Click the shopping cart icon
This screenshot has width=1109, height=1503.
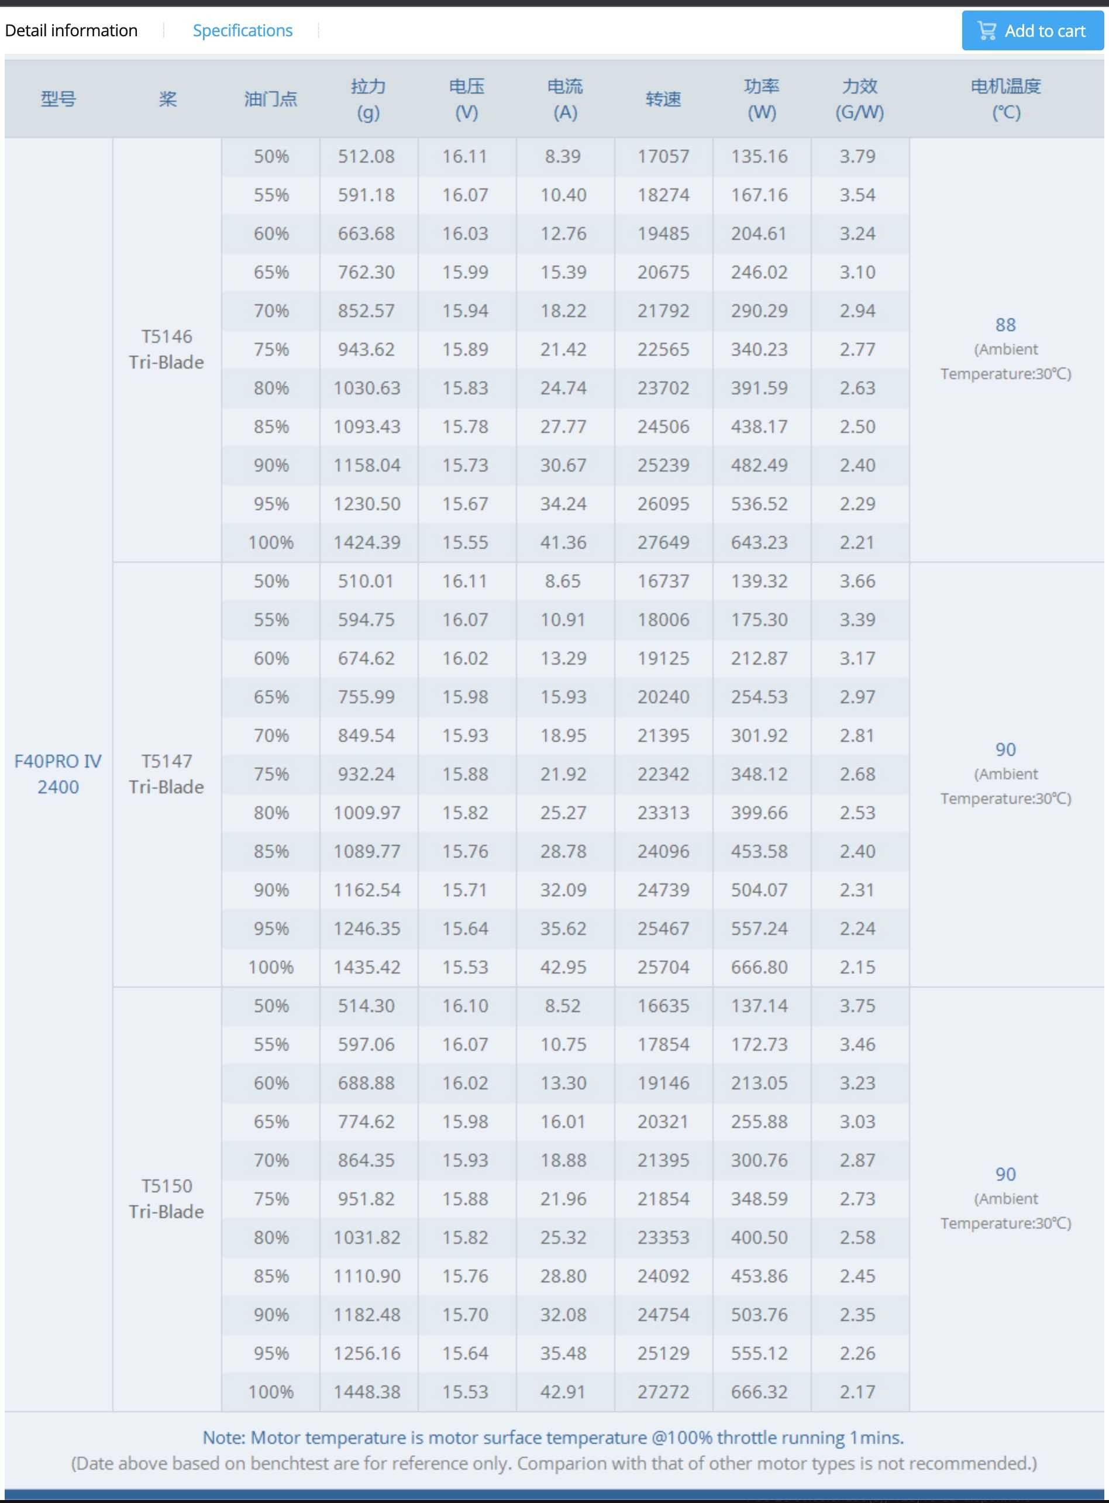tap(986, 31)
